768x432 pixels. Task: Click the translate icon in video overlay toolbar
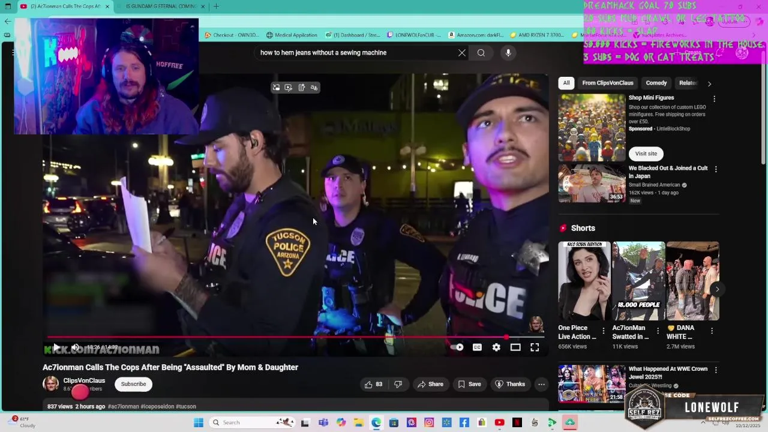point(314,88)
